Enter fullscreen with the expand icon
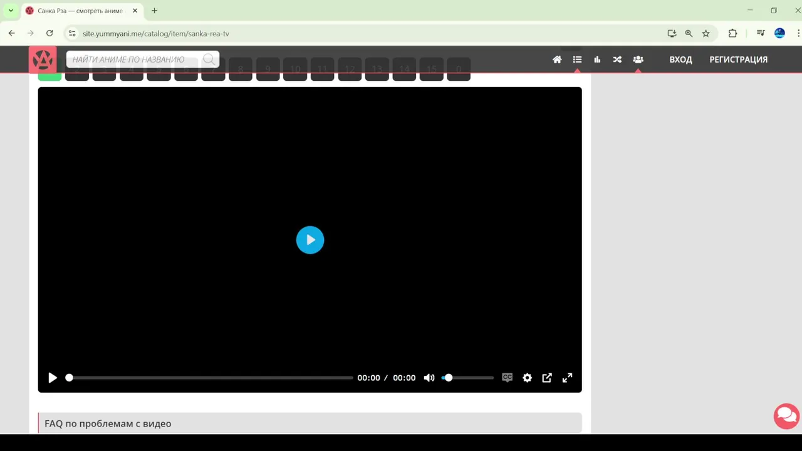 pos(567,378)
